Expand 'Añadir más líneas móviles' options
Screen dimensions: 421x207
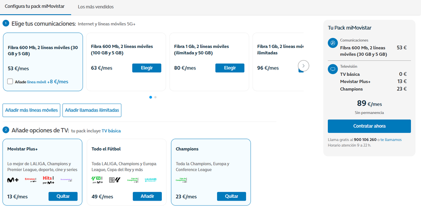tap(31, 110)
